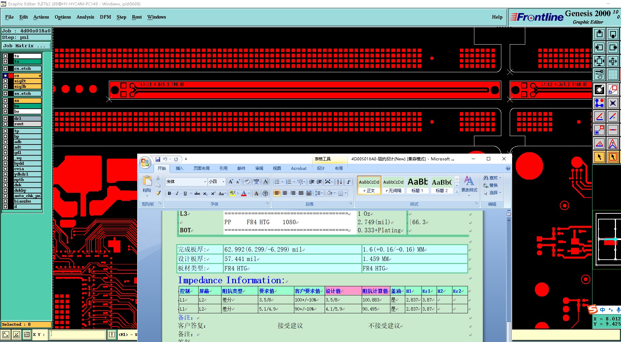Click the Job Matrix button
The width and height of the screenshot is (621, 342).
26,46
